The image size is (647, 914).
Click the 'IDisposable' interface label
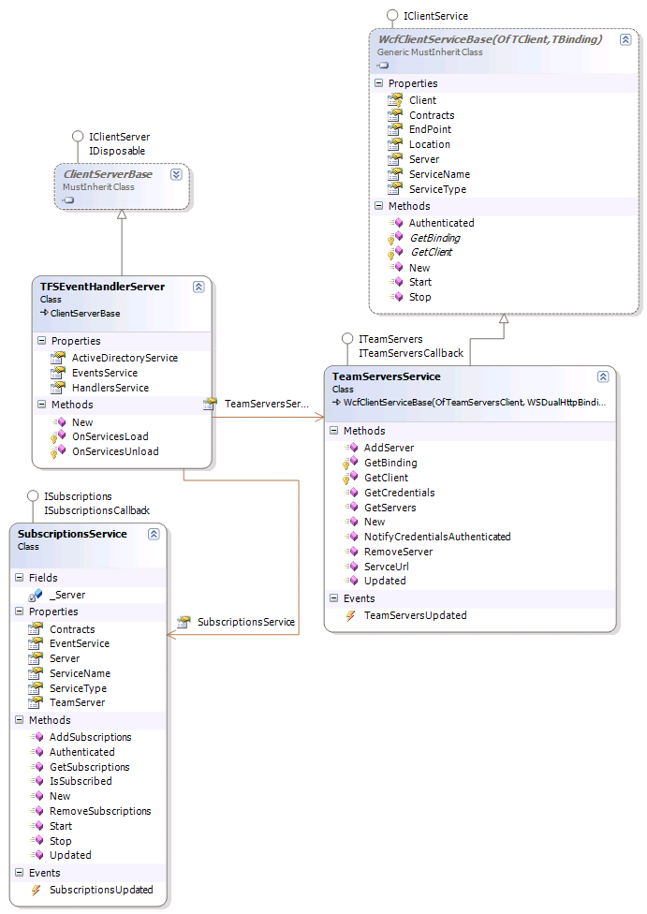pos(117,151)
